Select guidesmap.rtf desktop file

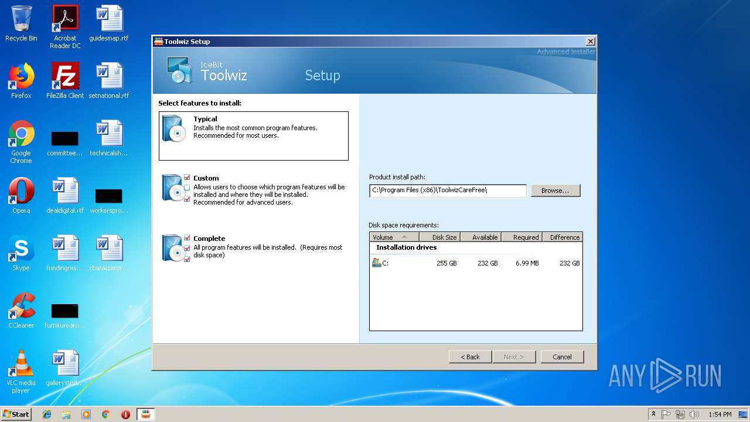click(109, 23)
